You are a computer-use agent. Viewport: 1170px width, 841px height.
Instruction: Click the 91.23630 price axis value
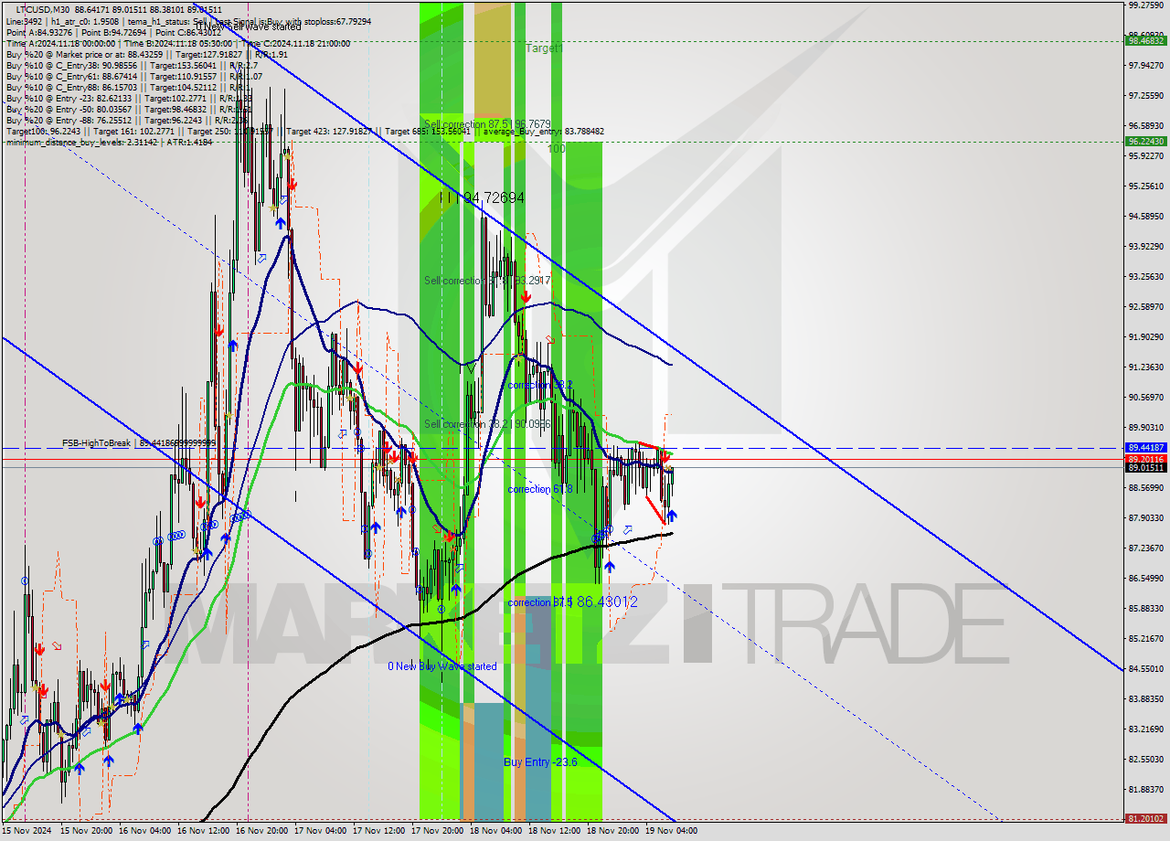click(1146, 367)
